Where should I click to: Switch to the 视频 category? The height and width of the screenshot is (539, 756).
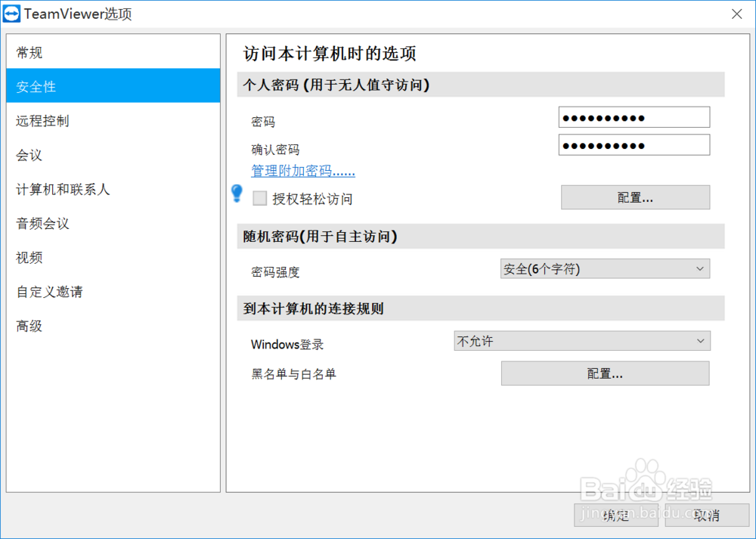tap(113, 258)
